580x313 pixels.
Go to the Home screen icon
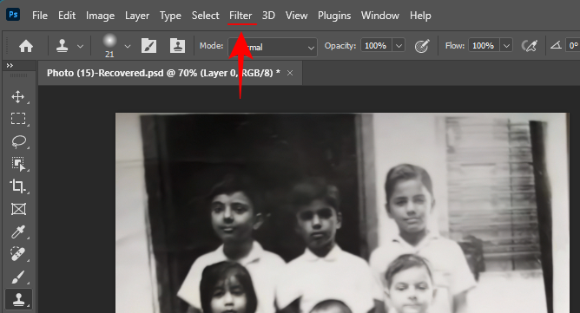coord(26,46)
